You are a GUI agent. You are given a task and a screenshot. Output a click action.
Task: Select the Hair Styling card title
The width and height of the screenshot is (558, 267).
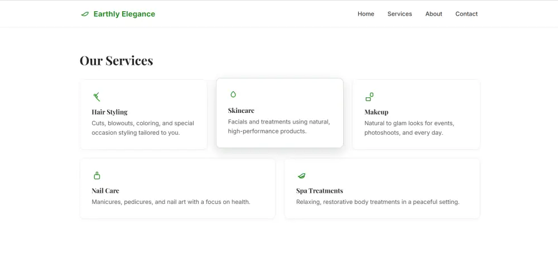pos(109,112)
